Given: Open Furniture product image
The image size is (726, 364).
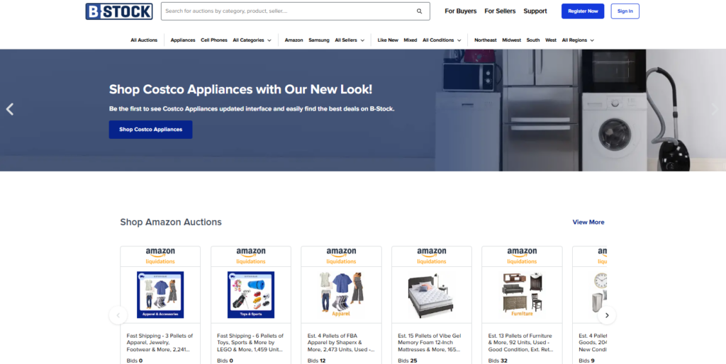Looking at the screenshot, I should [x=522, y=295].
